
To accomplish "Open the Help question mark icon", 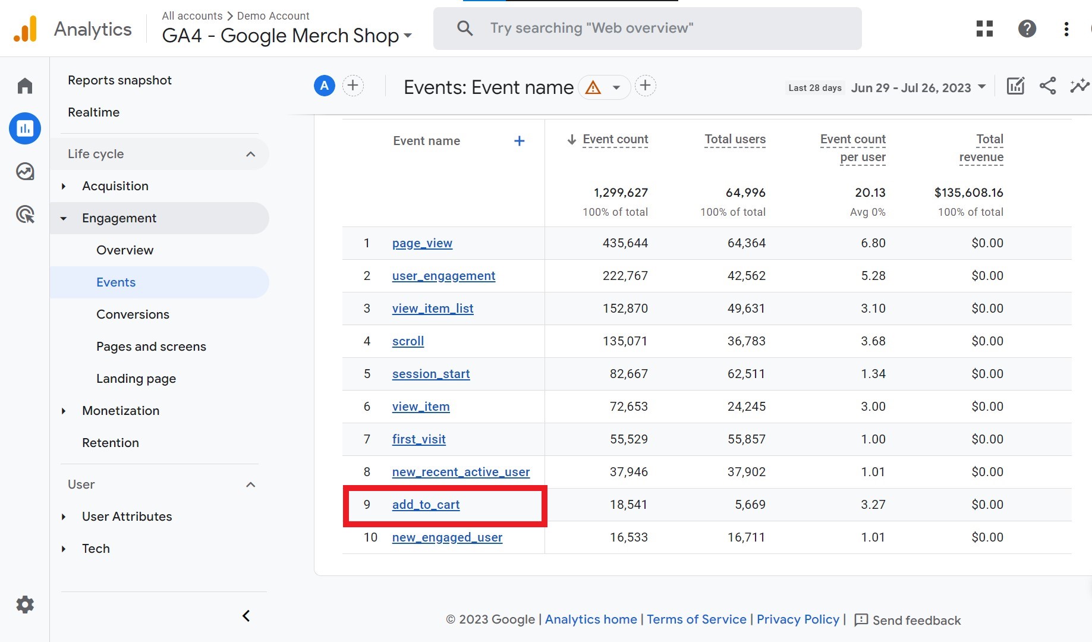I will [1027, 29].
